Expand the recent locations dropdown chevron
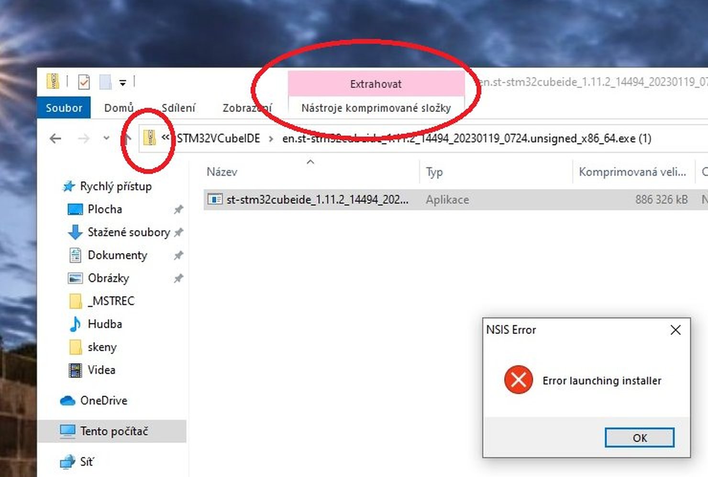 pos(106,138)
